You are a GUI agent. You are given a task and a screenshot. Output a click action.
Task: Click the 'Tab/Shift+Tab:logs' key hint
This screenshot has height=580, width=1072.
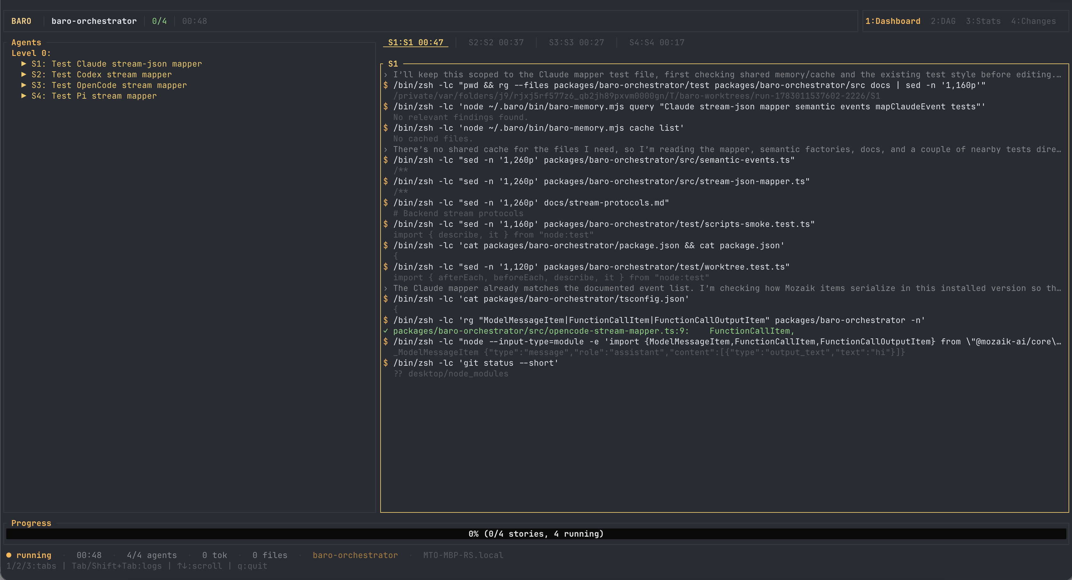click(x=116, y=566)
